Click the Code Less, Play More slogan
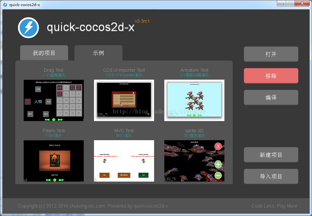This screenshot has height=216, width=312. click(274, 206)
